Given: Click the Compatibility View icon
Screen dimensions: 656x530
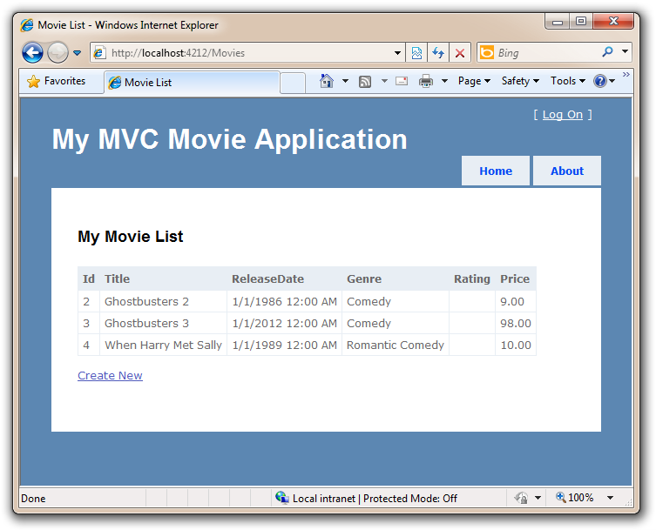Looking at the screenshot, I should click(416, 53).
